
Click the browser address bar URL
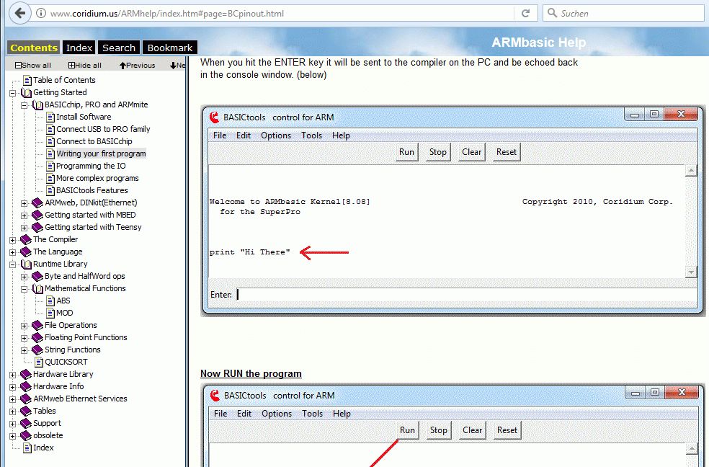coord(167,13)
